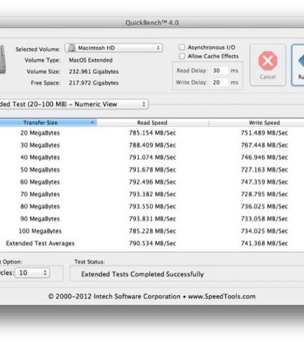Click the 793.550 MB/Sec read speed value
Image resolution: width=304 pixels, height=344 pixels.
(152, 207)
